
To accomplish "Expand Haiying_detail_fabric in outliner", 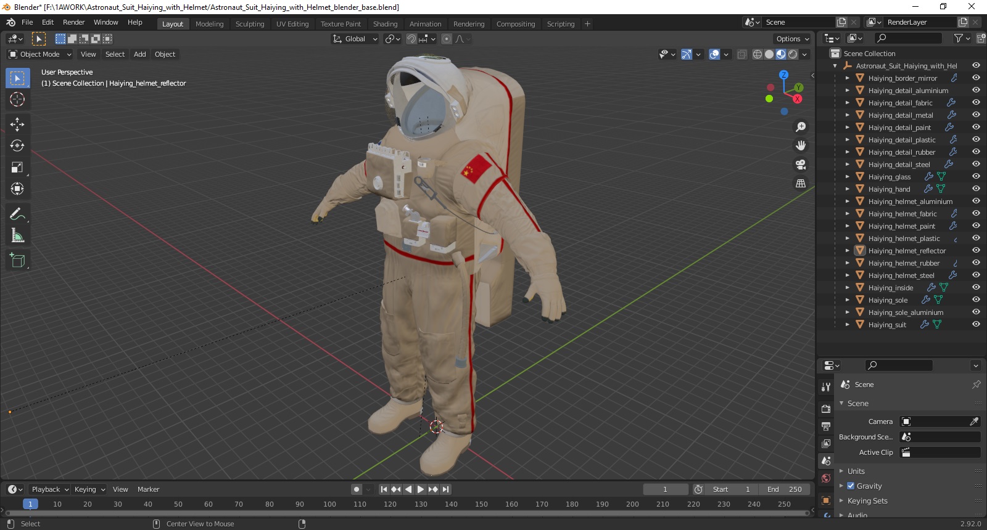I will (x=847, y=103).
